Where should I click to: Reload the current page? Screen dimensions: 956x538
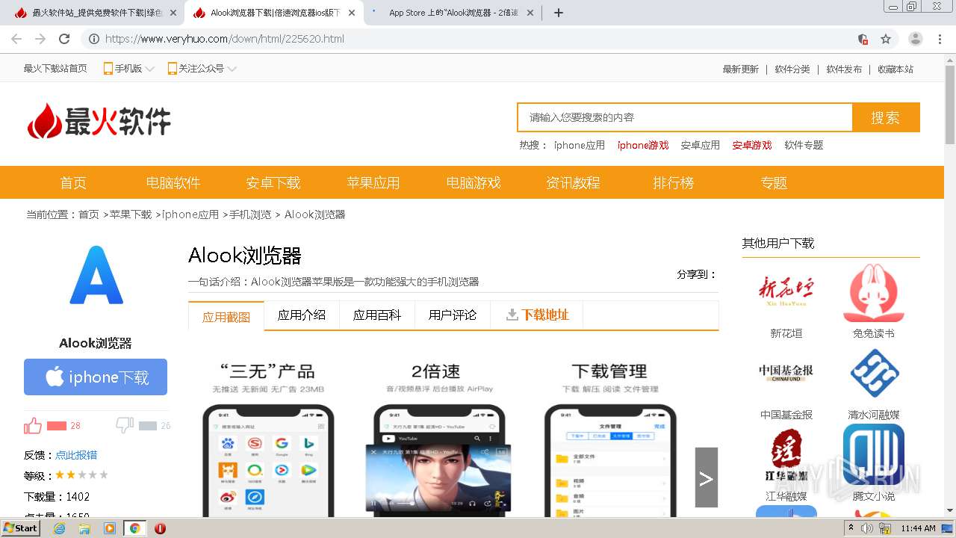pos(64,39)
